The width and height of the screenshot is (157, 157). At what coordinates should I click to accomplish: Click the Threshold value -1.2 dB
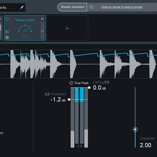click(x=58, y=100)
